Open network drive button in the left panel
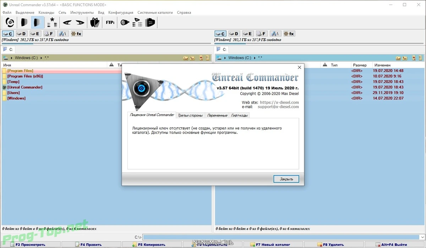Image resolution: width=426 pixels, height=248 pixels. point(62,34)
